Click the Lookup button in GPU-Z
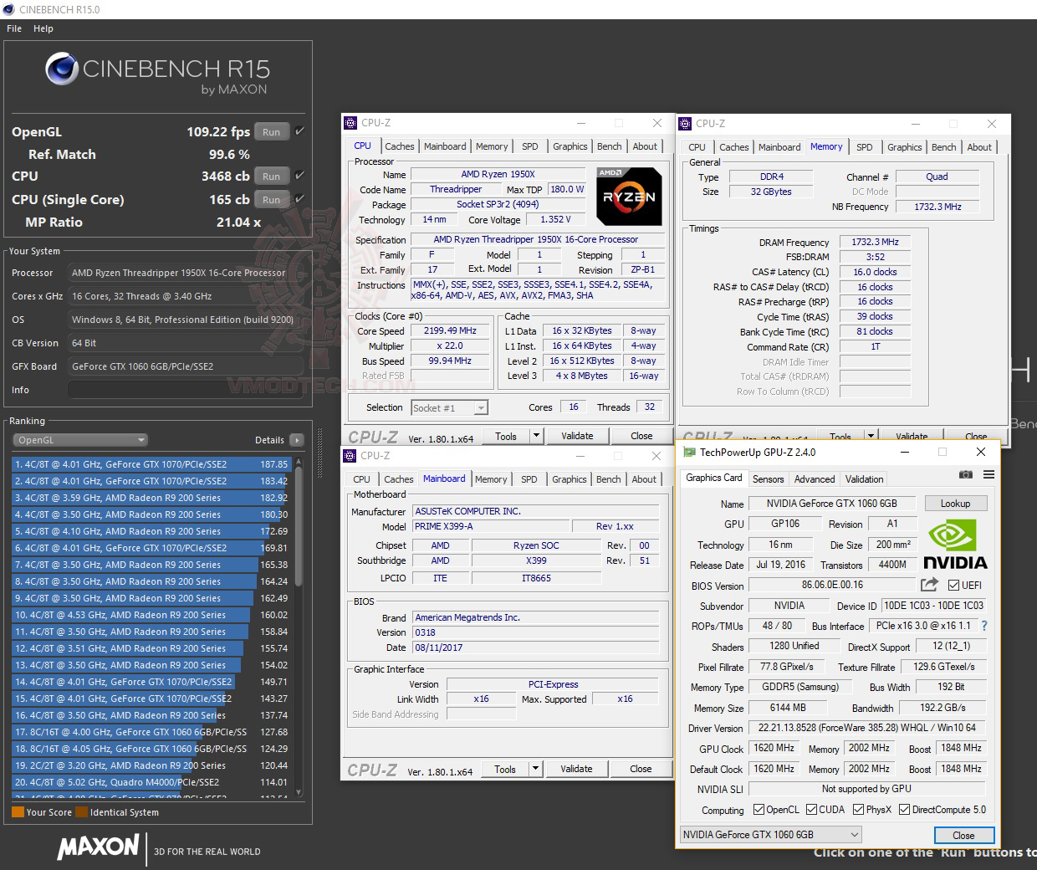The image size is (1037, 870). [x=955, y=503]
